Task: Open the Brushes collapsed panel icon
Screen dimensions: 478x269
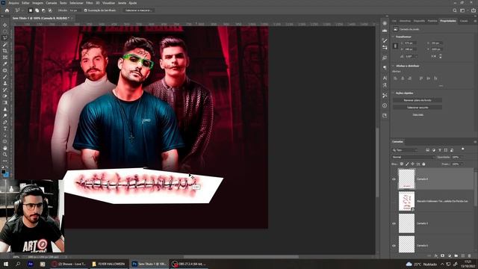Action: tap(385, 40)
